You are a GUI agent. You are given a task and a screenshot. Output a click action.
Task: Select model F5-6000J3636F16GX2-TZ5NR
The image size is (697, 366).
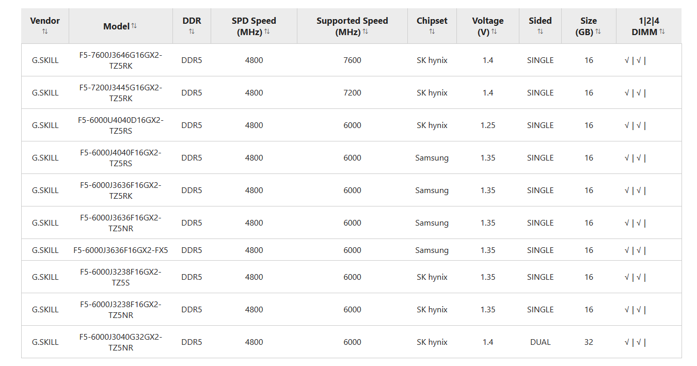tap(121, 222)
